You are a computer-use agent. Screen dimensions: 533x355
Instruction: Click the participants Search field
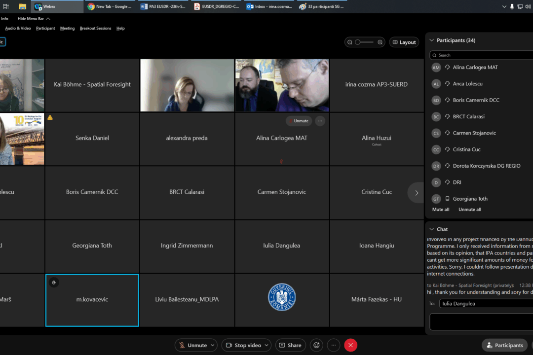481,55
